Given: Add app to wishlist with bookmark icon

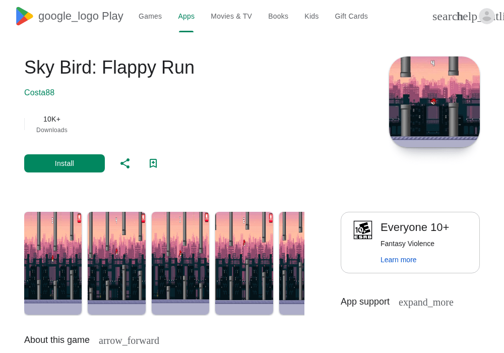Looking at the screenshot, I should pyautogui.click(x=153, y=163).
